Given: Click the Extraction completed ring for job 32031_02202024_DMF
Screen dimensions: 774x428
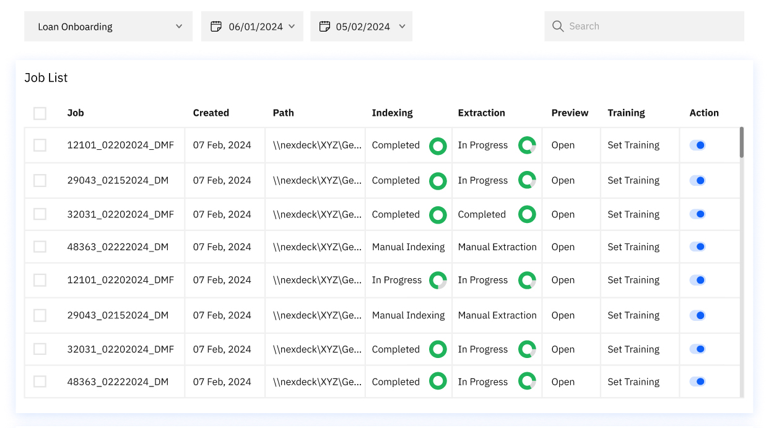Looking at the screenshot, I should pyautogui.click(x=527, y=214).
